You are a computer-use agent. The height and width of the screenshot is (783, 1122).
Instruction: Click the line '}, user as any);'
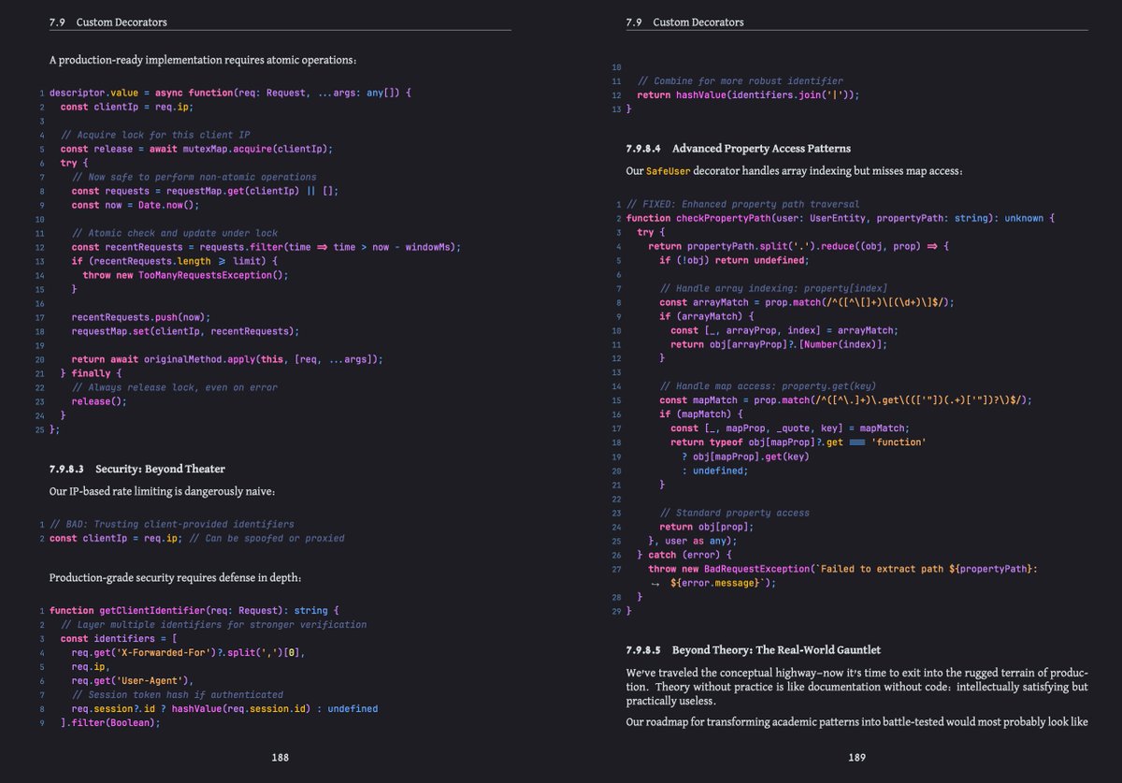pyautogui.click(x=692, y=541)
